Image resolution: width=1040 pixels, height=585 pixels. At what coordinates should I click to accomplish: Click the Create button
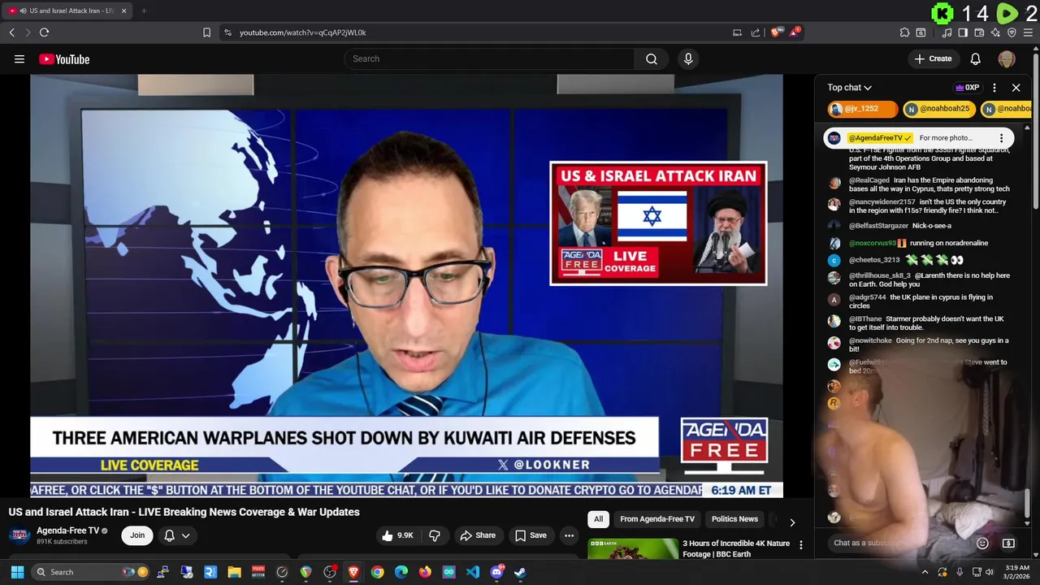point(933,58)
